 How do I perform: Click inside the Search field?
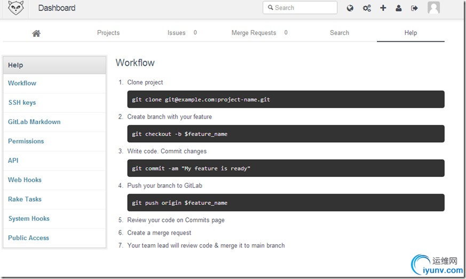point(304,7)
